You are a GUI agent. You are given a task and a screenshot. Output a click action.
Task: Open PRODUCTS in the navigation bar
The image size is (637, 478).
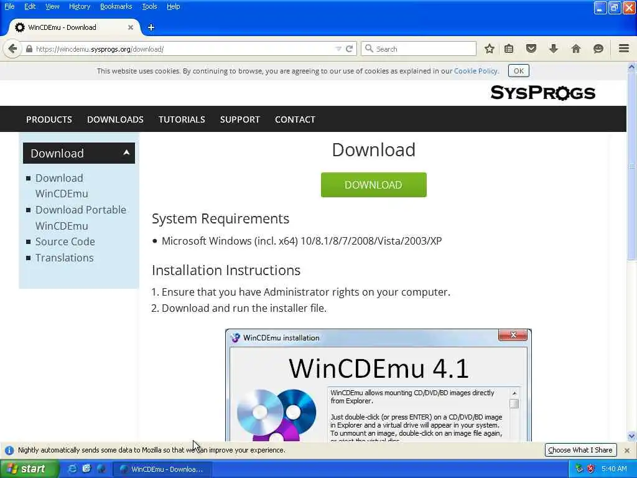pos(49,119)
